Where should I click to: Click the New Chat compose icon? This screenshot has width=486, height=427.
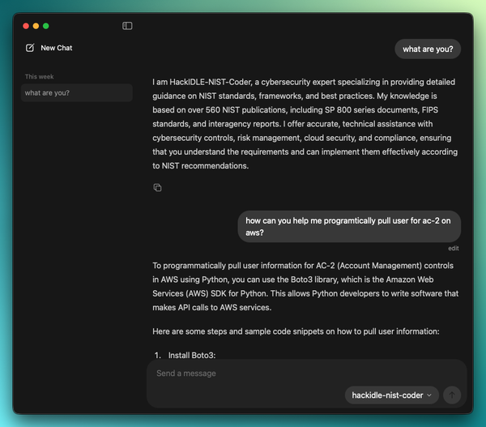[30, 48]
